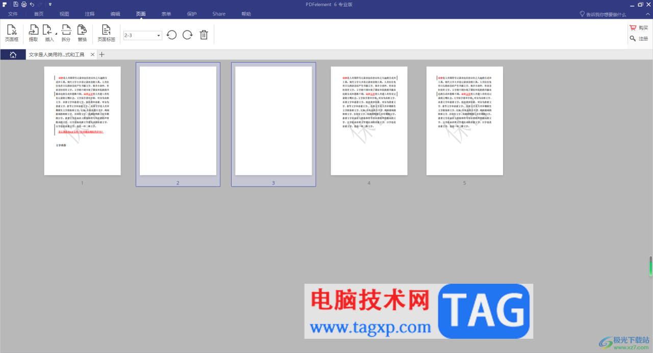
Task: Rotate selected pages counterclockwise
Action: pos(172,35)
